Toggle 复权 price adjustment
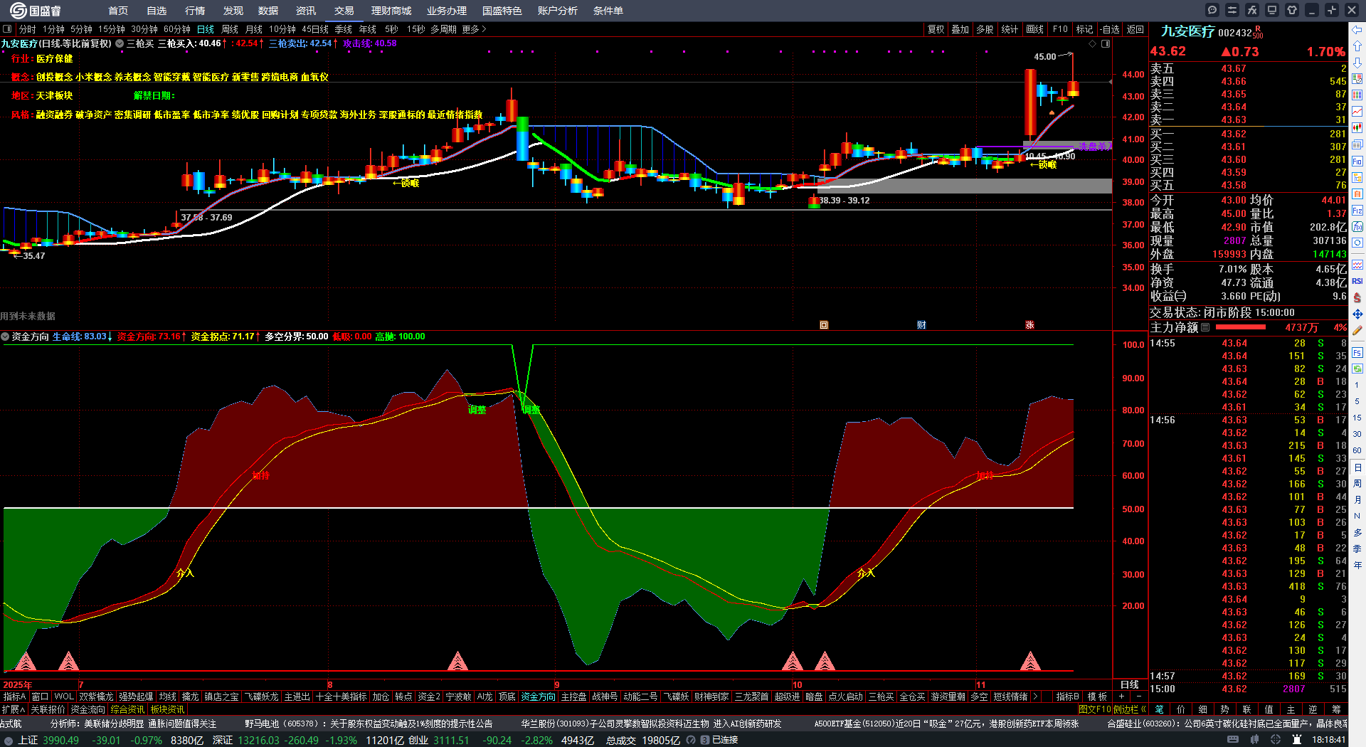This screenshot has width=1366, height=747. point(936,29)
